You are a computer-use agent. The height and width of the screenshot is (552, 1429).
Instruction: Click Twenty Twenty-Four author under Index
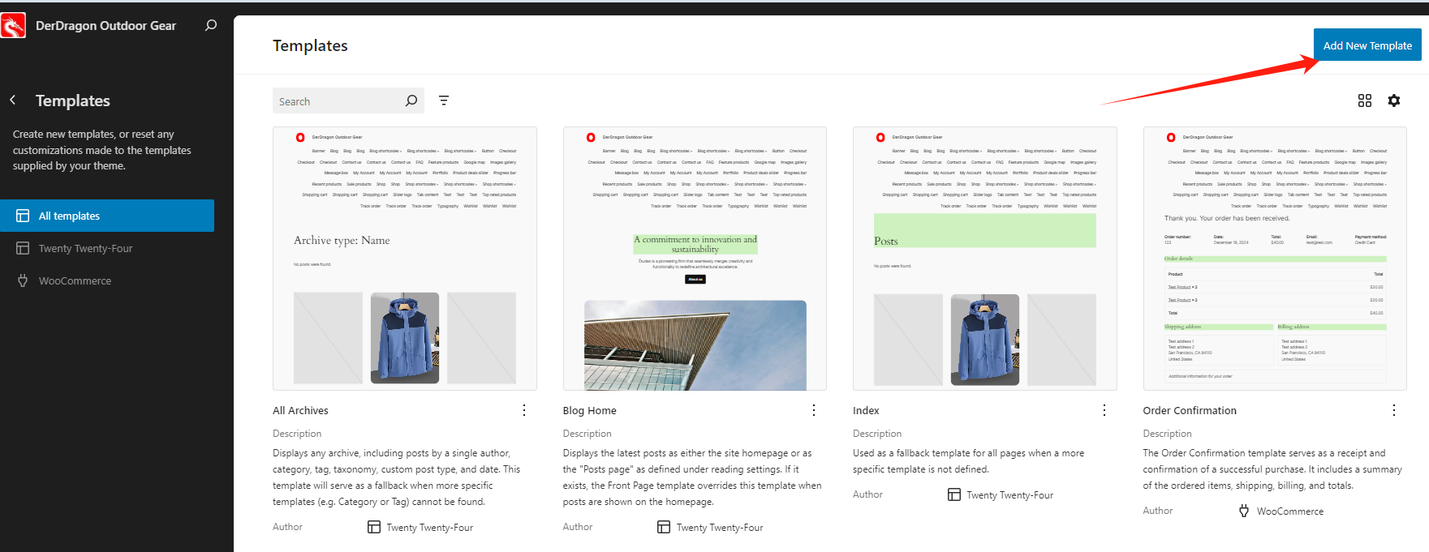1009,494
